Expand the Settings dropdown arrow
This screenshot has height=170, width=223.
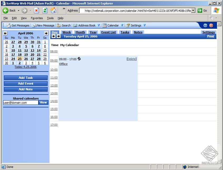(x=144, y=25)
